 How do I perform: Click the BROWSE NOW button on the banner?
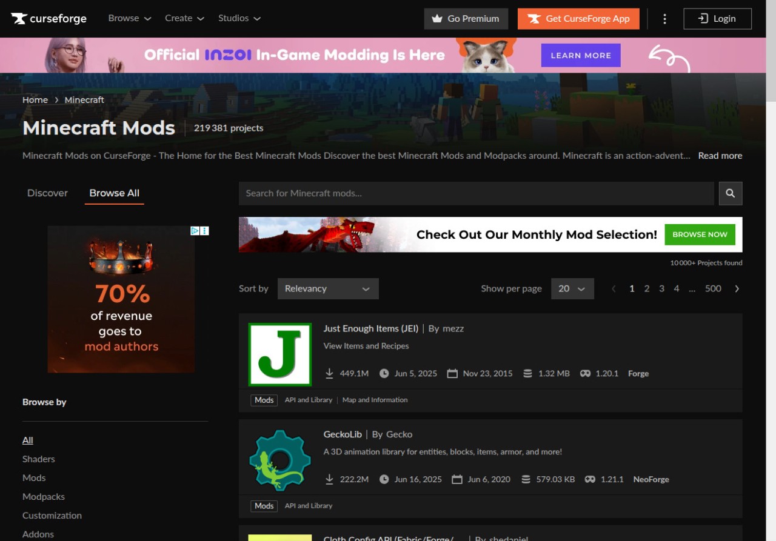coord(700,234)
